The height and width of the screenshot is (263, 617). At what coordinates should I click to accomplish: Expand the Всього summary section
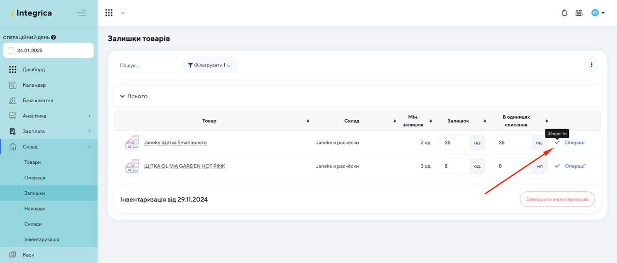pyautogui.click(x=358, y=96)
